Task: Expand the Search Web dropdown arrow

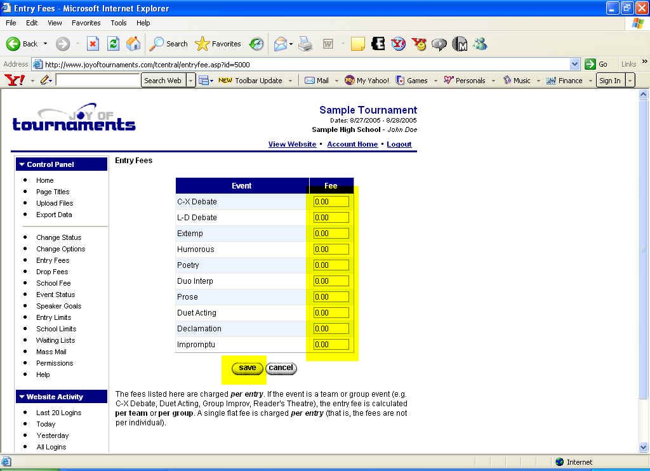Action: tap(190, 81)
